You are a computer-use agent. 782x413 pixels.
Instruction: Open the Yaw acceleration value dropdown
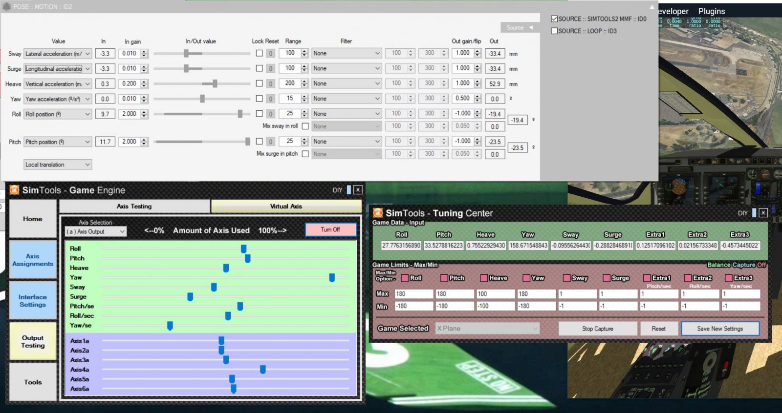point(58,99)
